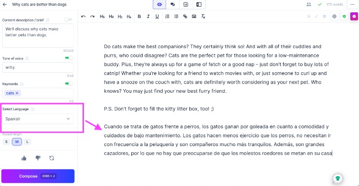Click the Compose button
359x186 pixels.
(38, 176)
